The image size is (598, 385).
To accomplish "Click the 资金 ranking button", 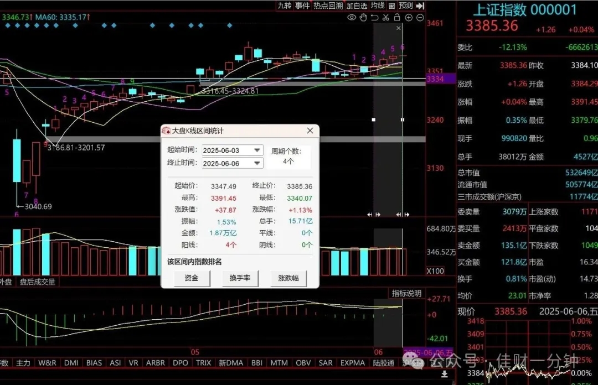I will pos(192,278).
